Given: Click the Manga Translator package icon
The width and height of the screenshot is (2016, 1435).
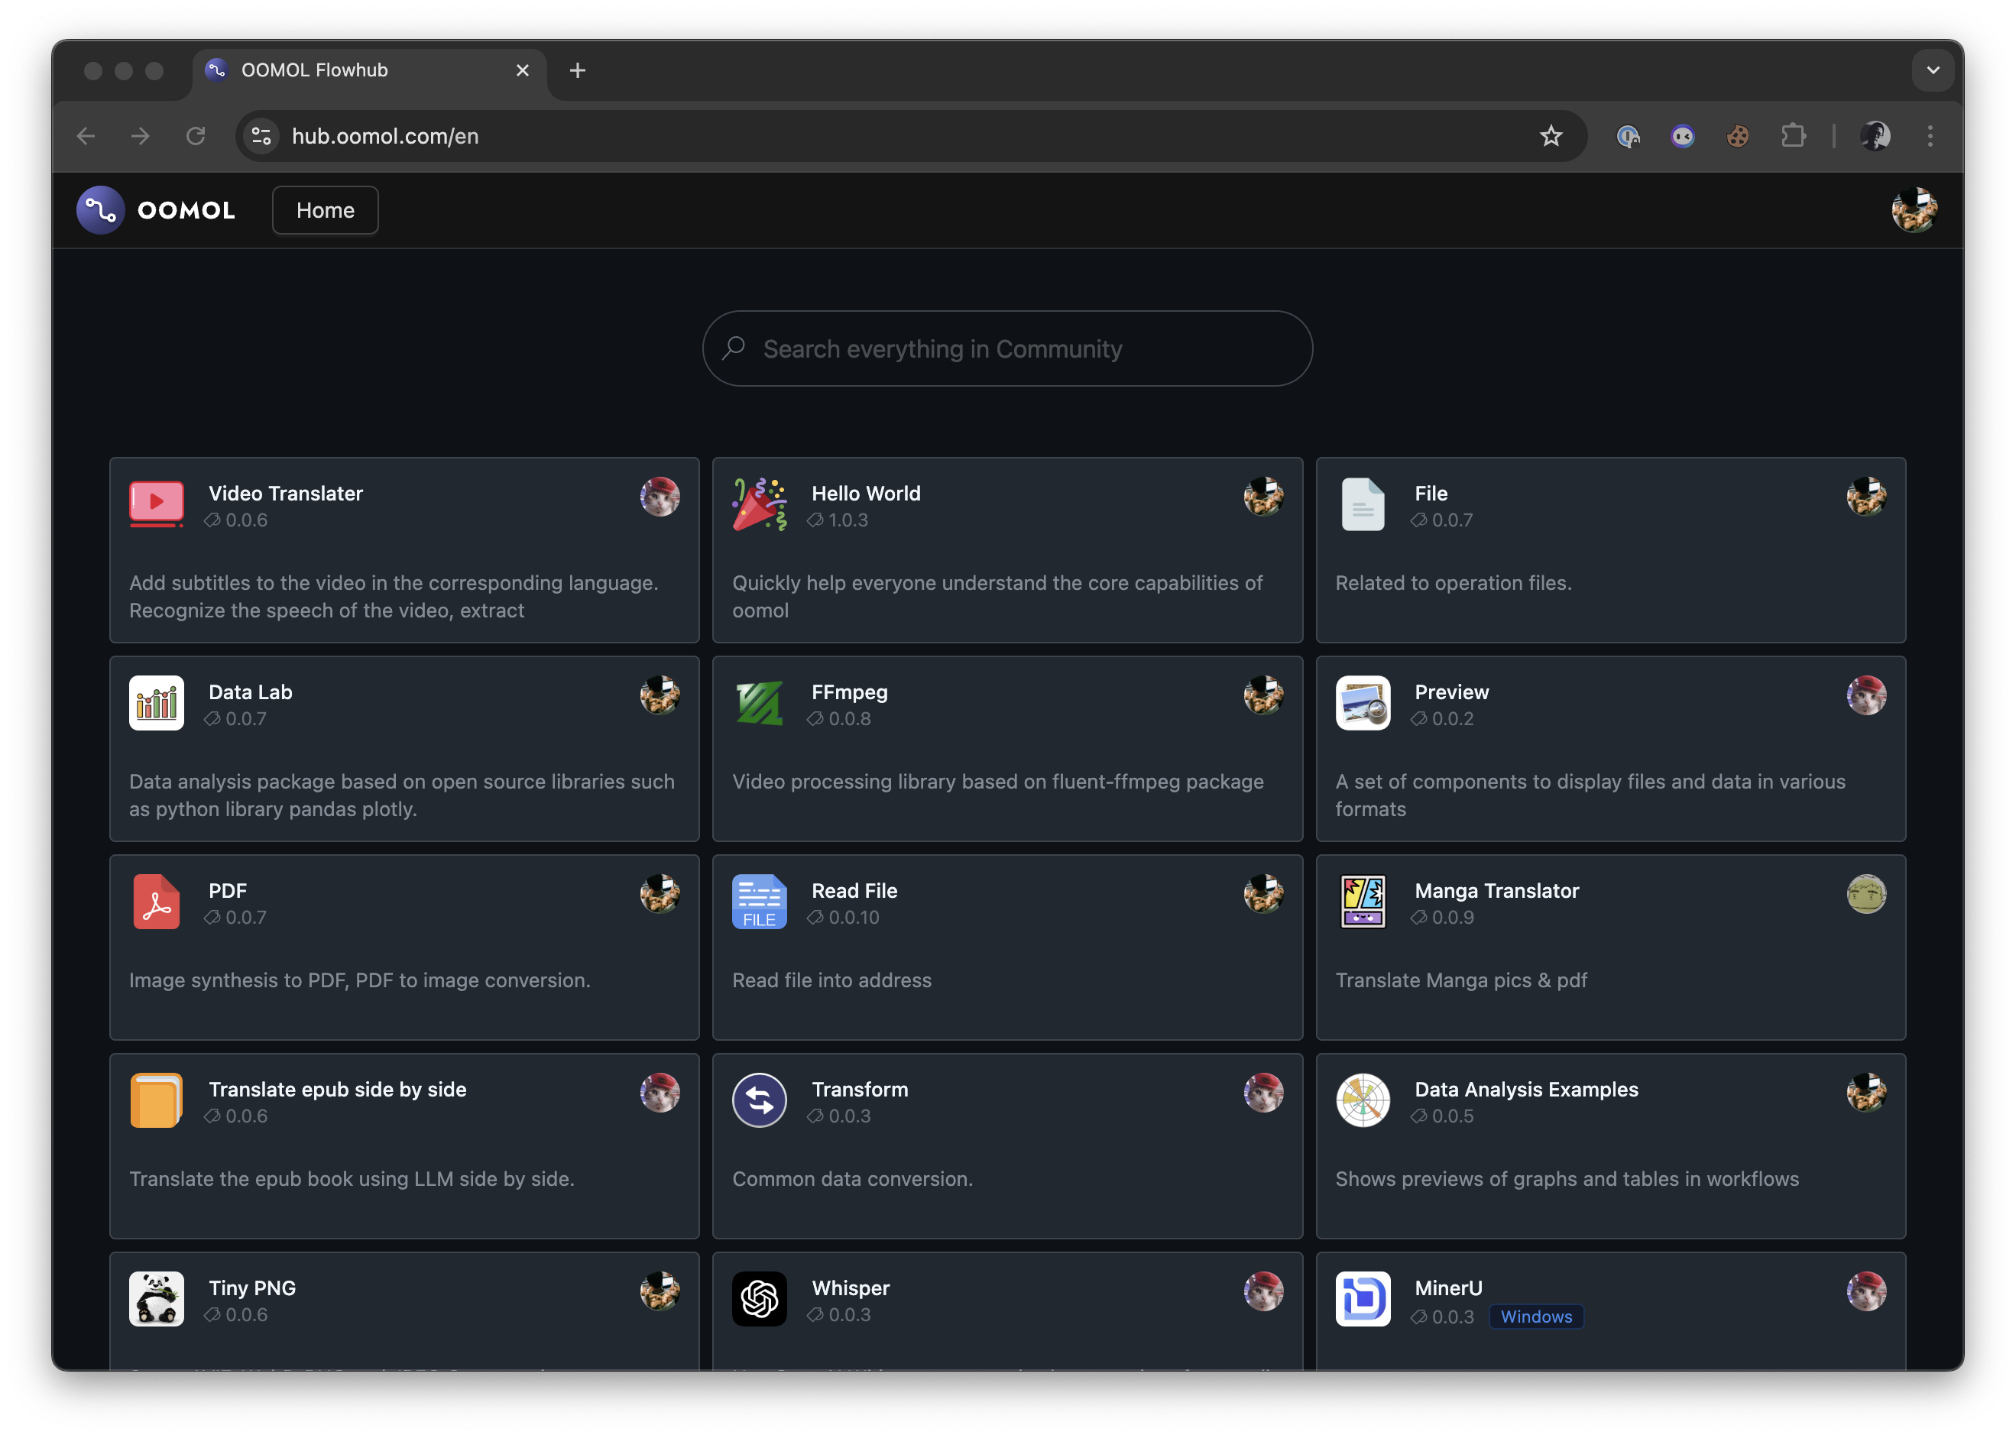Looking at the screenshot, I should [1362, 902].
